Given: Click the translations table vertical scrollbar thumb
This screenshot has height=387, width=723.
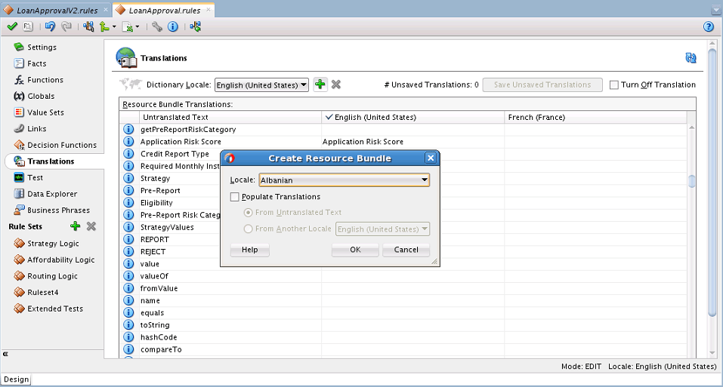Looking at the screenshot, I should pyautogui.click(x=691, y=181).
